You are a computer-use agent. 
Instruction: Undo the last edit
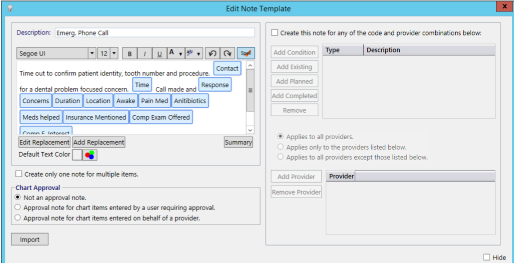(213, 53)
